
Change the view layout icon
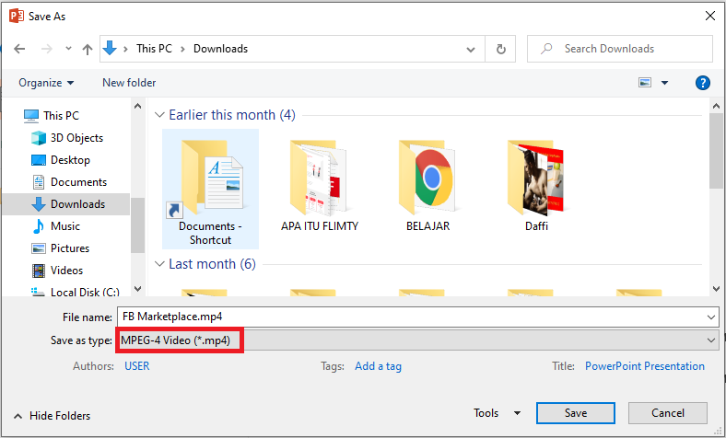[645, 83]
